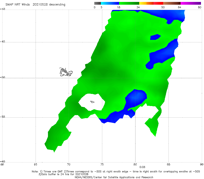Viewport: 204px width, 179px height.
Task: Click the "-40" latitude label
Action: coord(2,9)
